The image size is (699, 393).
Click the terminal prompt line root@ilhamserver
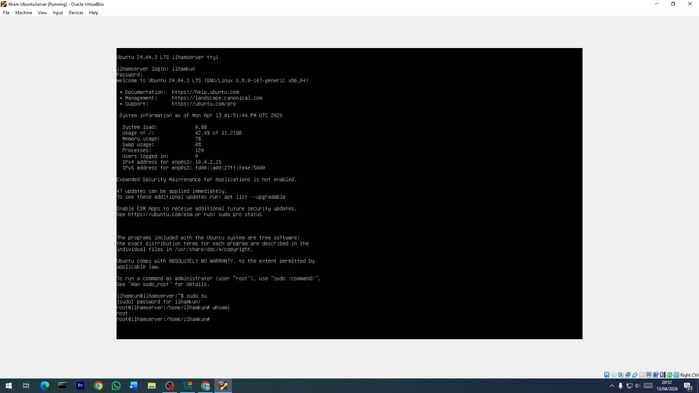pos(163,319)
